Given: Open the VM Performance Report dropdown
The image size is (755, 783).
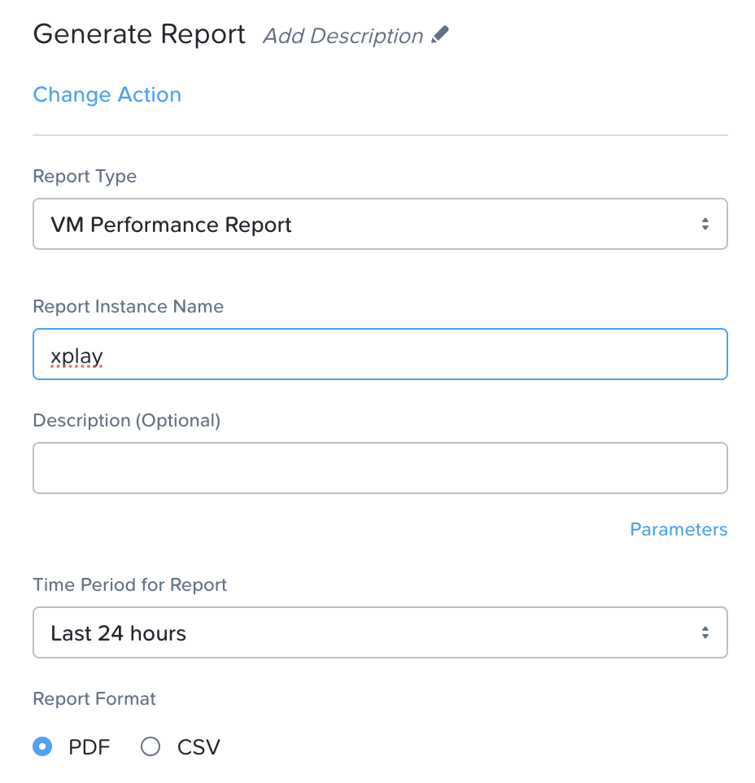Looking at the screenshot, I should point(379,224).
